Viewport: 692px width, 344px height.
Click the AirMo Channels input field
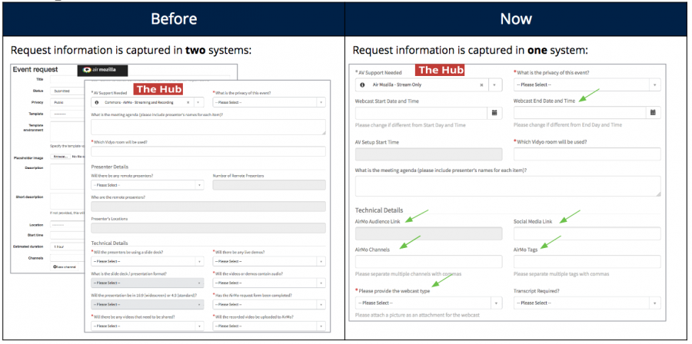tap(428, 262)
